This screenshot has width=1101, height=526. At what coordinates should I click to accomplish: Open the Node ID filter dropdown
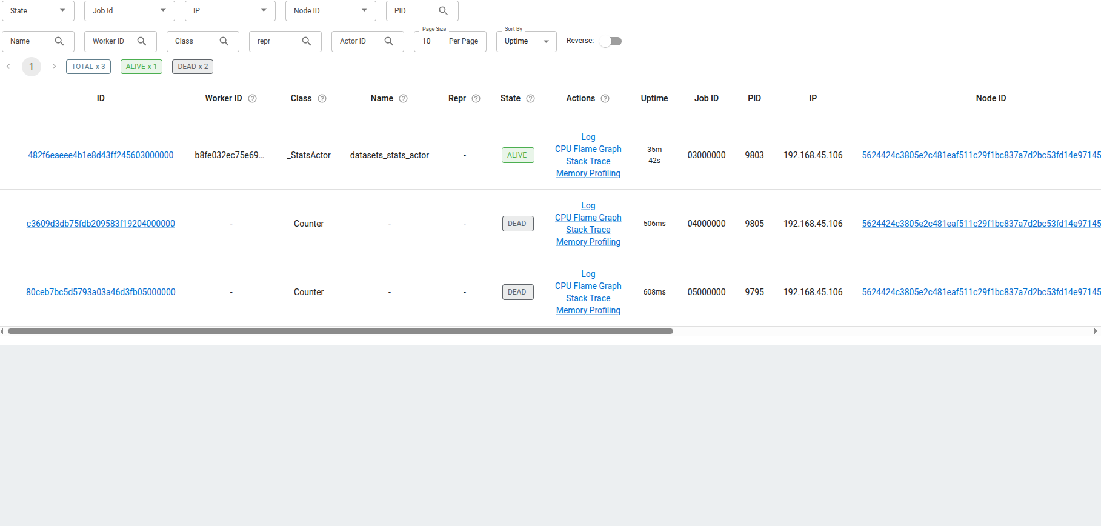pos(330,11)
